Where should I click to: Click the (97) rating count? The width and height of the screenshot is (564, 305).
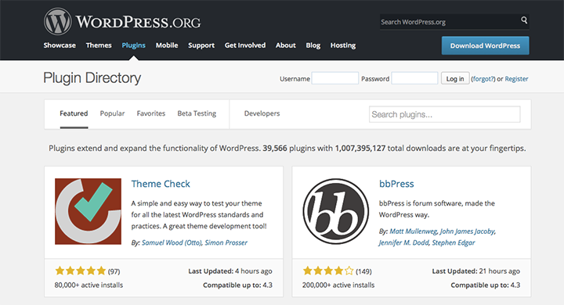[x=114, y=271]
